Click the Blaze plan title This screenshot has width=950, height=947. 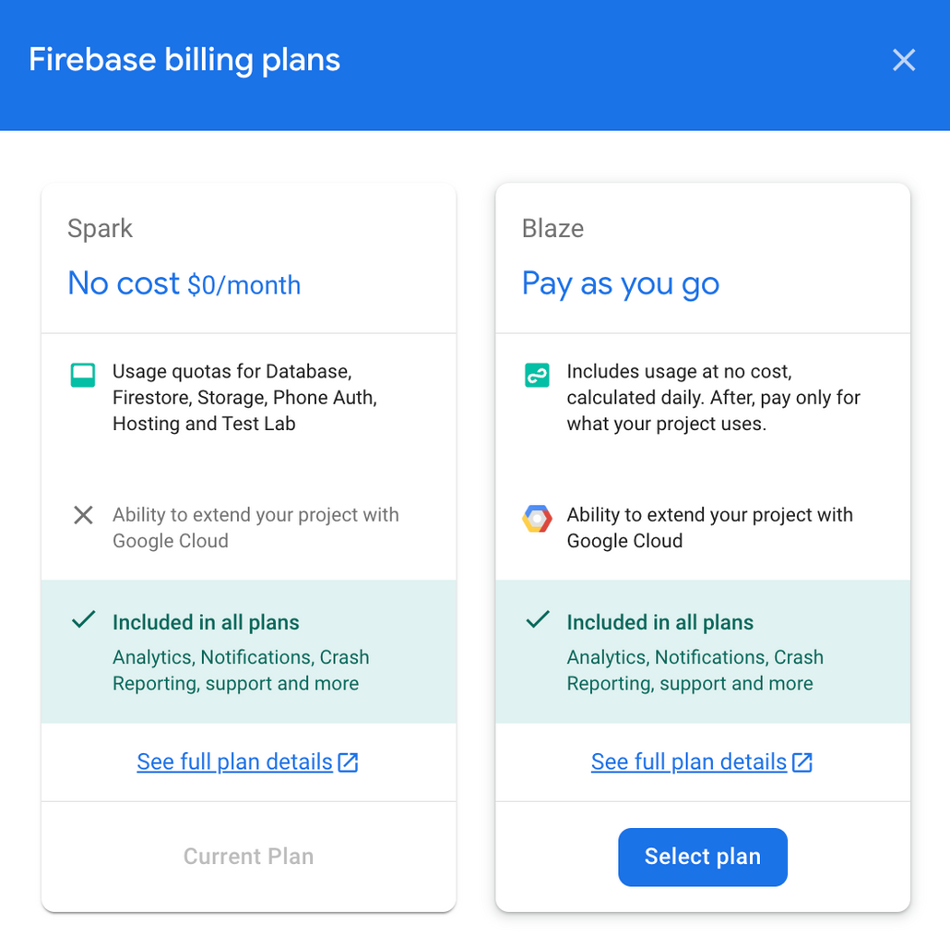(x=552, y=228)
